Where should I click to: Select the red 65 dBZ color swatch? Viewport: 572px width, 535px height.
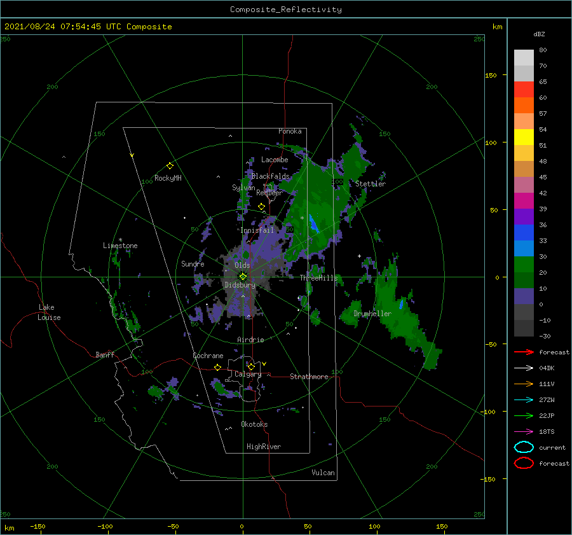524,89
